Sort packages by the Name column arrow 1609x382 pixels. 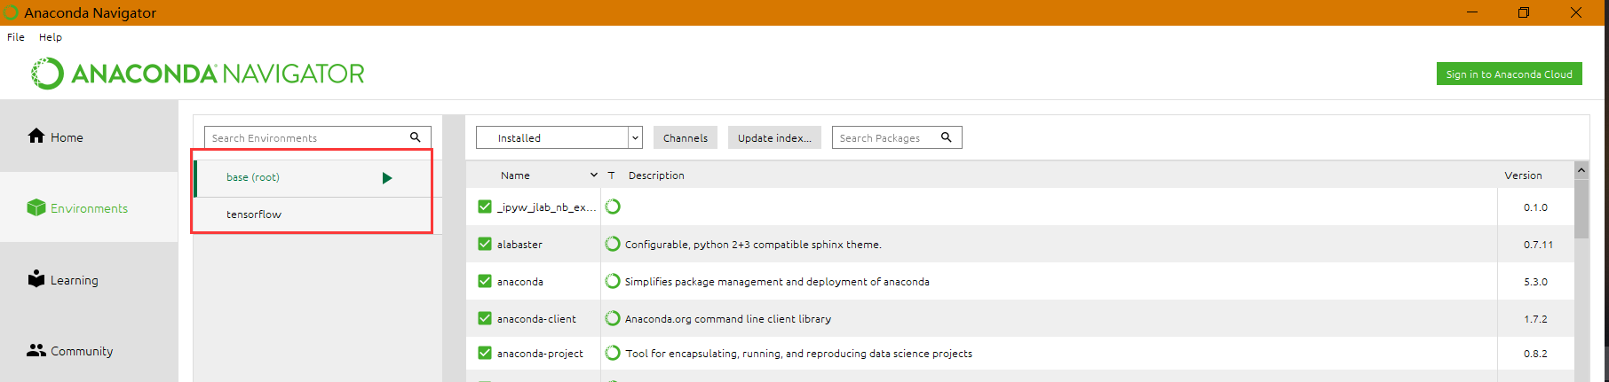click(594, 175)
